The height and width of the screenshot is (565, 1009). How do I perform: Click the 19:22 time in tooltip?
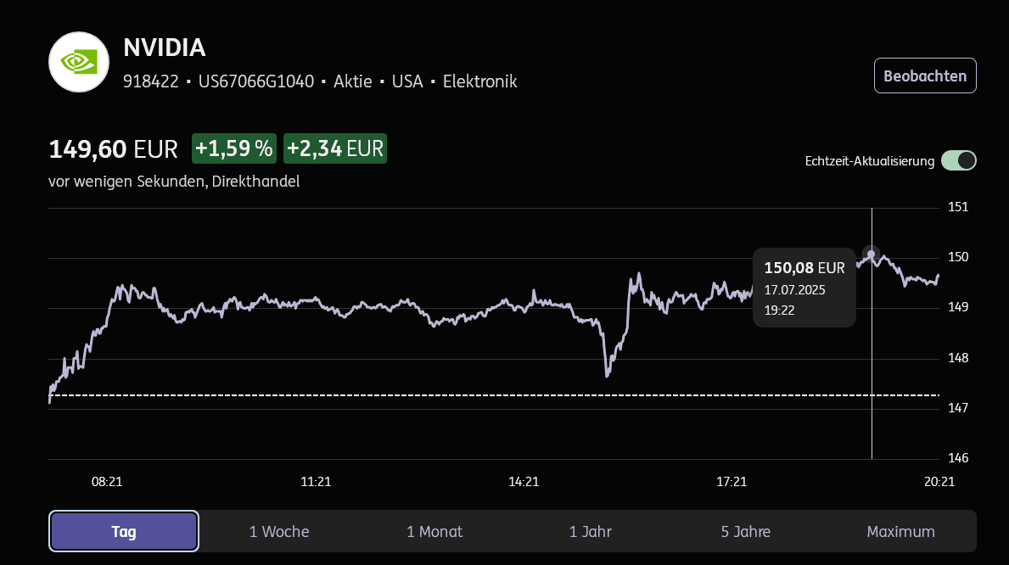click(779, 310)
